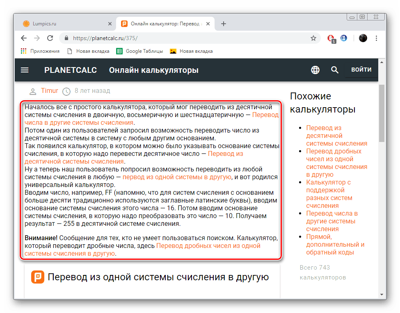Open site search with the magnifier icon
Screen dimensions: 400x313
(335, 70)
